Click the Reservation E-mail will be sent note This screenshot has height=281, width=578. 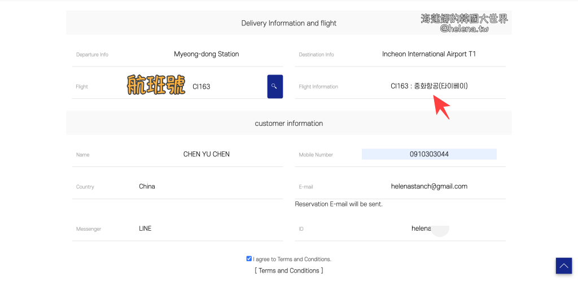pos(339,204)
